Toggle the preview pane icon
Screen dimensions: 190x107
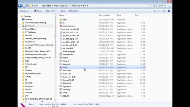point(163,11)
